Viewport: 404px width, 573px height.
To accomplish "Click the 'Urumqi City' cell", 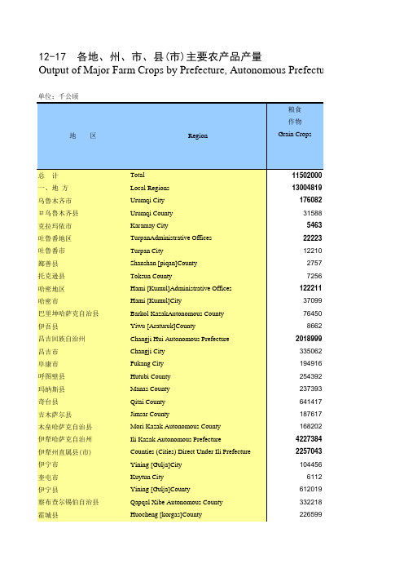I will 147,200.
